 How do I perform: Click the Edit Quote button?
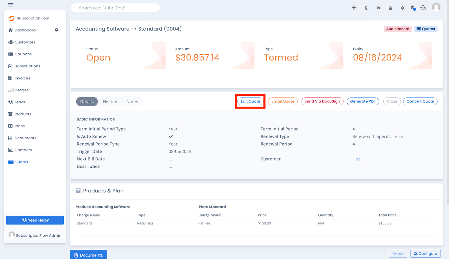(250, 101)
